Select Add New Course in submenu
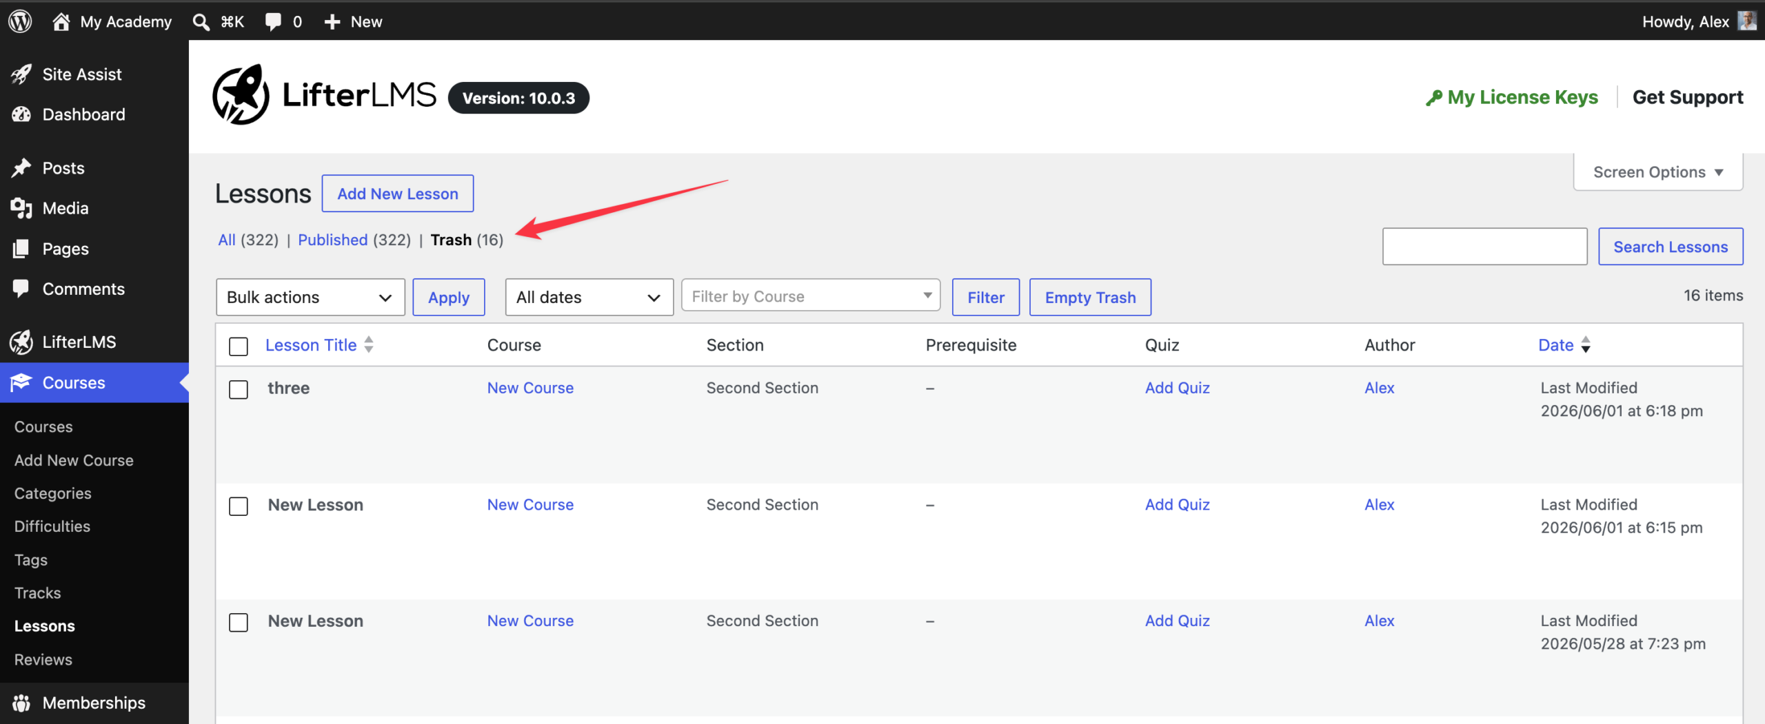The image size is (1765, 724). tap(74, 460)
